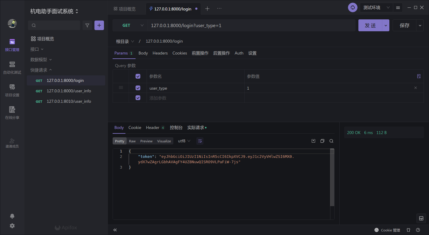This screenshot has height=235, width=429.
Task: Download the response body
Action: pos(313,141)
